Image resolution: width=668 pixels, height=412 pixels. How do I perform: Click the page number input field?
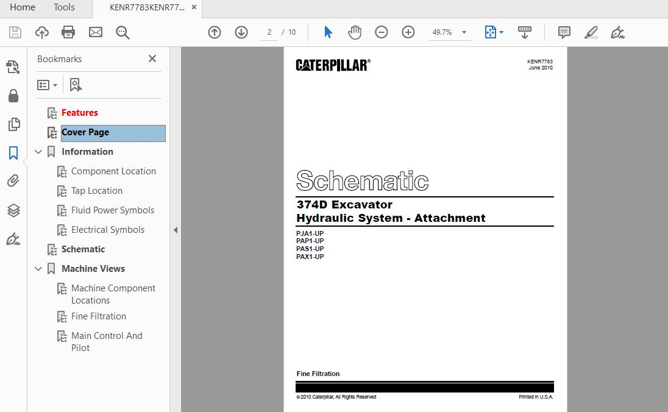pyautogui.click(x=269, y=32)
